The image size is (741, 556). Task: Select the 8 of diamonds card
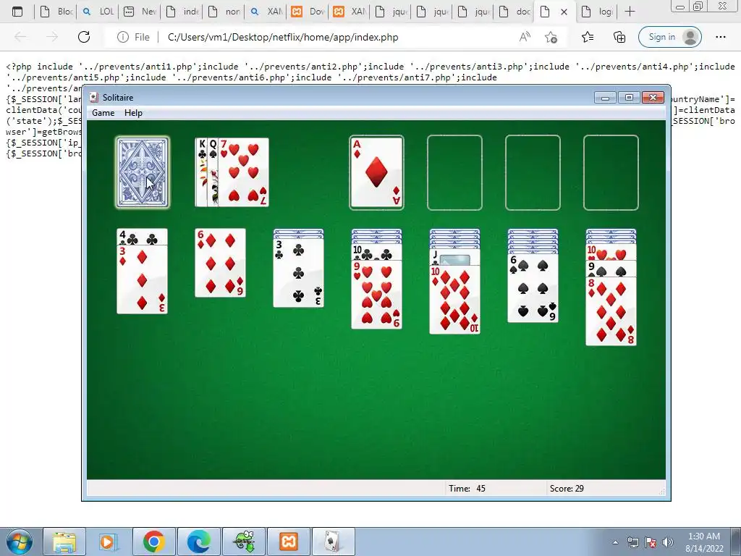point(611,311)
